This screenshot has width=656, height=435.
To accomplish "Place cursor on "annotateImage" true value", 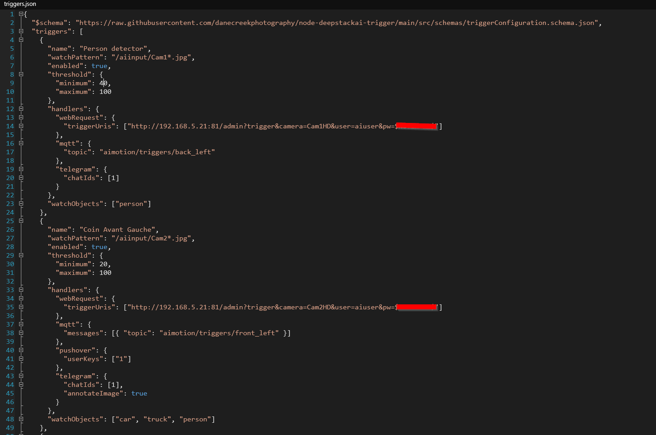I will (139, 393).
